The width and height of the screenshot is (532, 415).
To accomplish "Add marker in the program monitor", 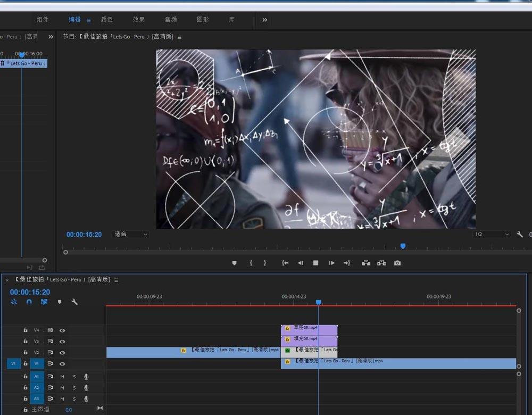I will (x=234, y=263).
